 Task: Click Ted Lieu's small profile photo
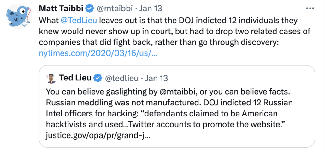pos(51,78)
